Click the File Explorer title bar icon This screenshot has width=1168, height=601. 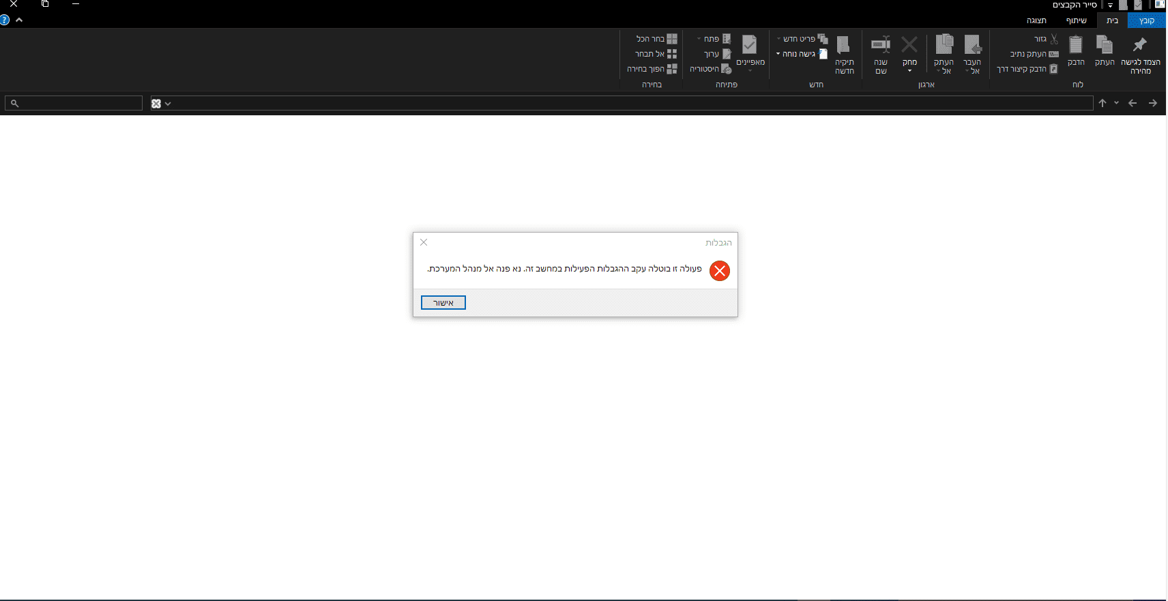coord(1160,4)
